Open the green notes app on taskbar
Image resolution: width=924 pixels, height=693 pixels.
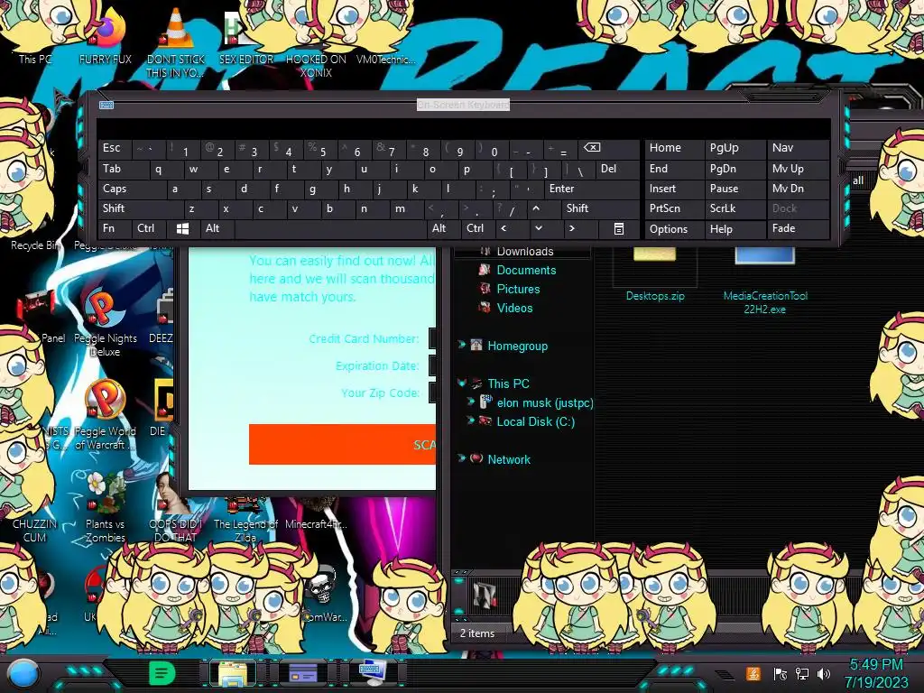tap(162, 672)
